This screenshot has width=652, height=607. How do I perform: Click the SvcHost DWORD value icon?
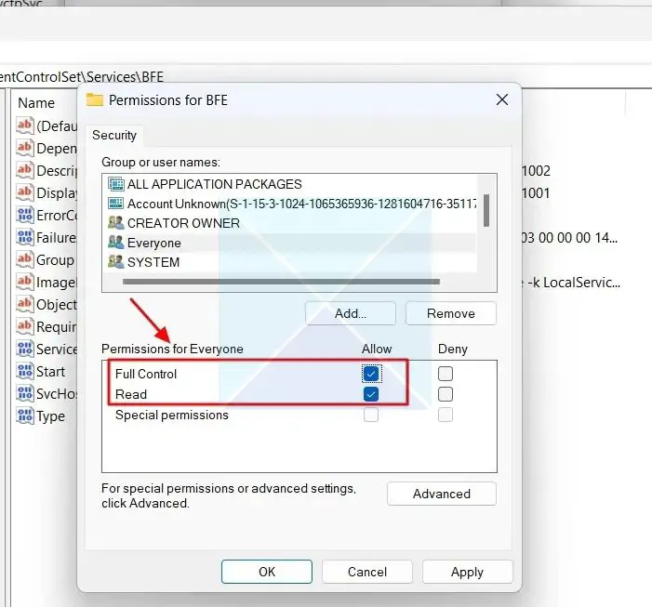click(25, 393)
